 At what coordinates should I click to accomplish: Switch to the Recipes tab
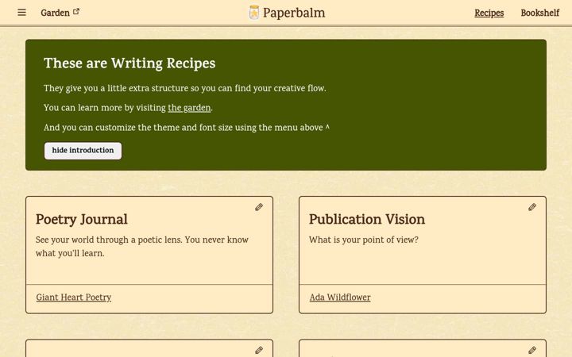(489, 13)
